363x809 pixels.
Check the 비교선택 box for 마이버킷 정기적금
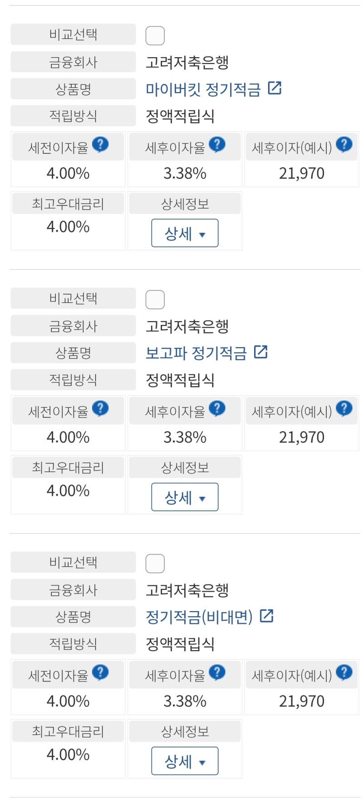tap(155, 35)
